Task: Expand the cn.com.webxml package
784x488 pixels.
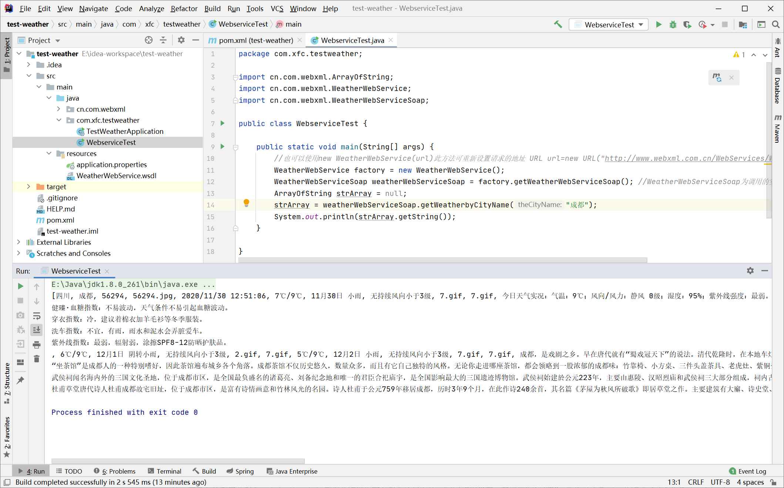Action: 59,109
